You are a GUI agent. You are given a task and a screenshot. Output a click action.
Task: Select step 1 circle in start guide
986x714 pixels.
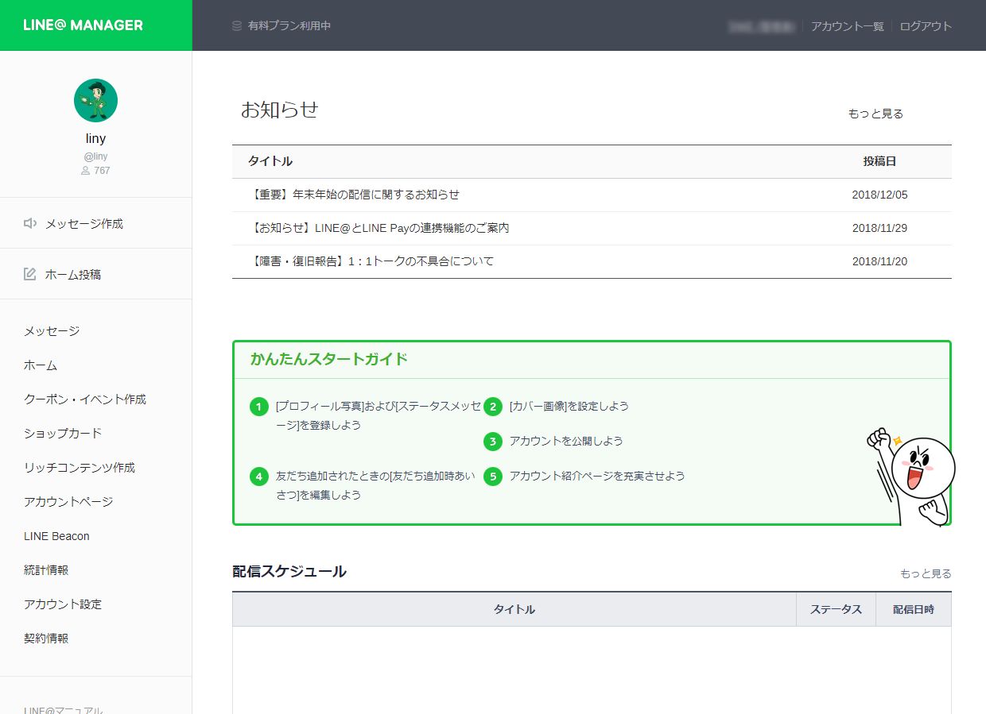point(258,407)
